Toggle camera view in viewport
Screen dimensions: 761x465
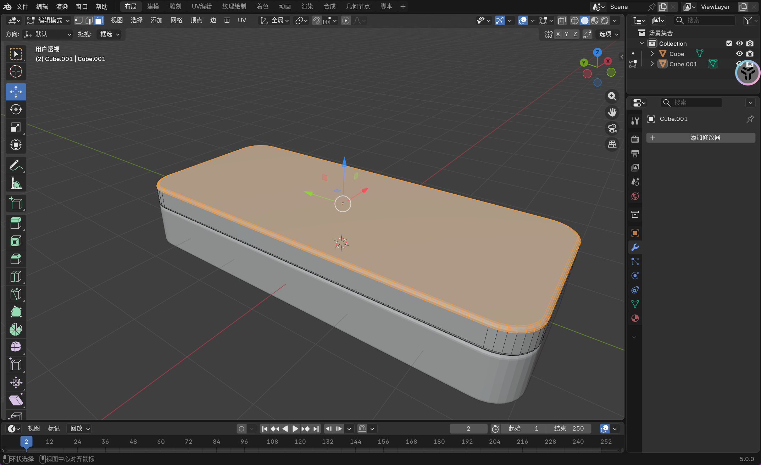pos(612,128)
